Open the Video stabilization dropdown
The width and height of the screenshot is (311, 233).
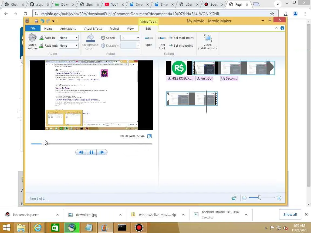click(208, 42)
